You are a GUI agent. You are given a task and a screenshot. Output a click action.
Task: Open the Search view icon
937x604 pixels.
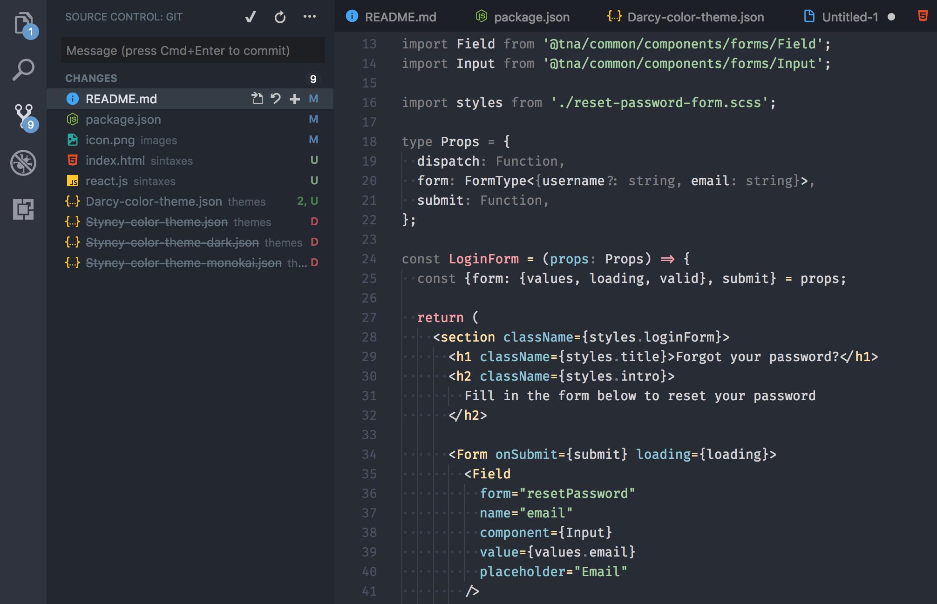click(23, 70)
